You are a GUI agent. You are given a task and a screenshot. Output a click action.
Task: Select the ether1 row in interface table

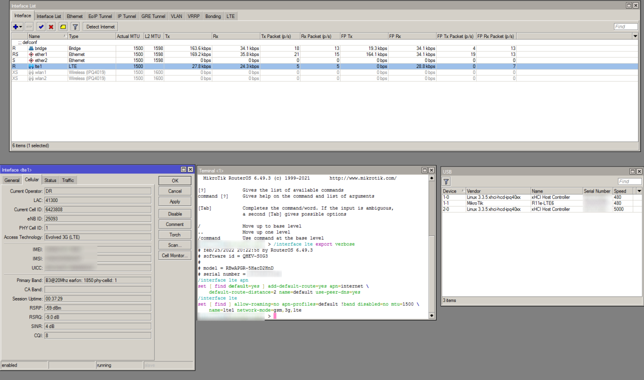click(41, 54)
